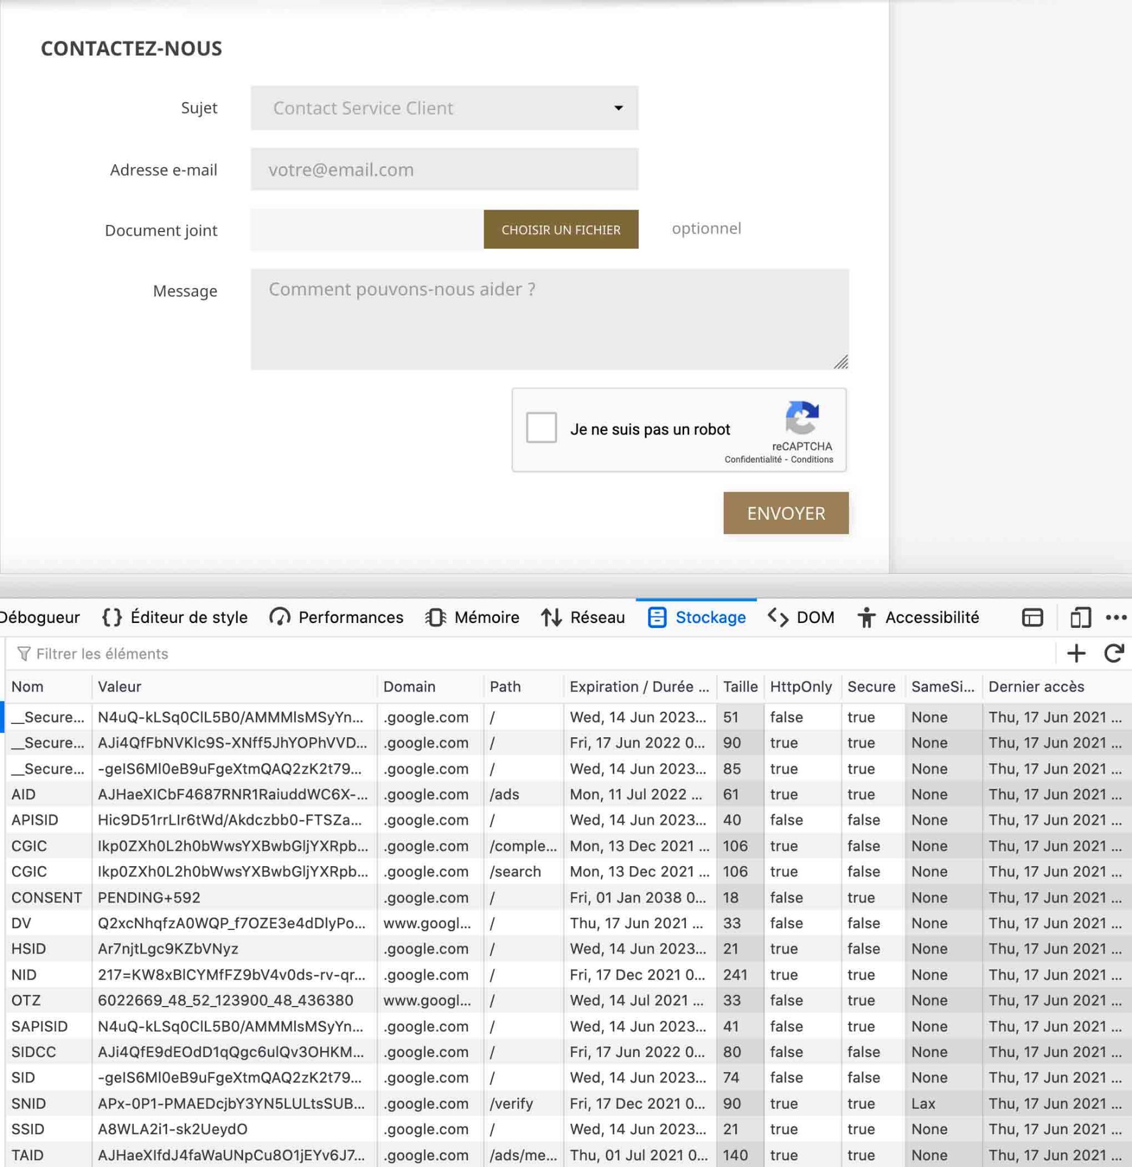This screenshot has width=1132, height=1167.
Task: Select the NID cookie row
Action: [568, 975]
